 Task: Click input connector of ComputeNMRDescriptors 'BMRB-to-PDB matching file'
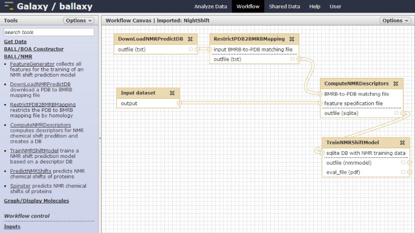point(320,94)
